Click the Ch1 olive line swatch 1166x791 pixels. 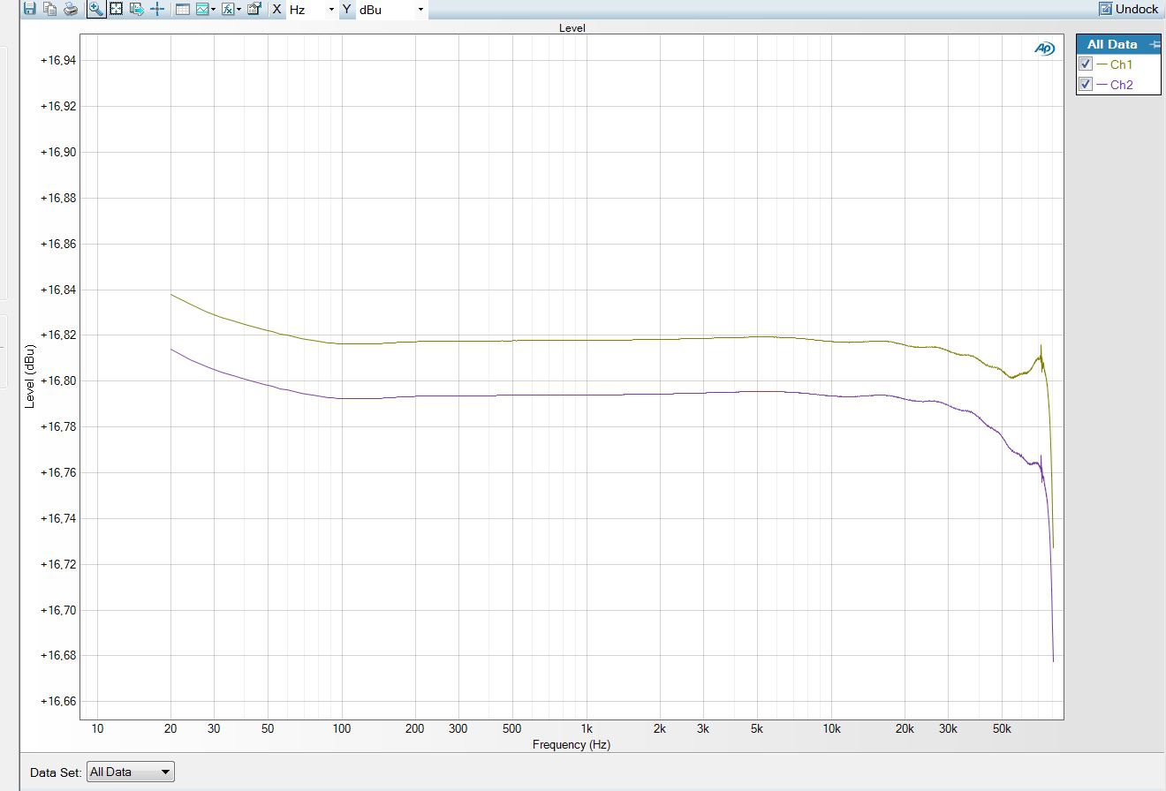pos(1102,64)
